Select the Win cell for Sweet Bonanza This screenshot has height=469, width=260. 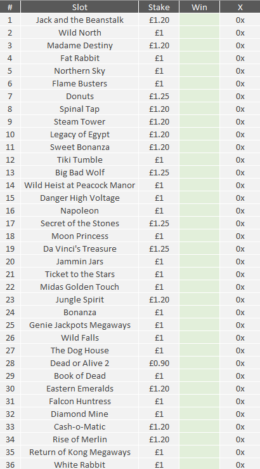tap(199, 147)
